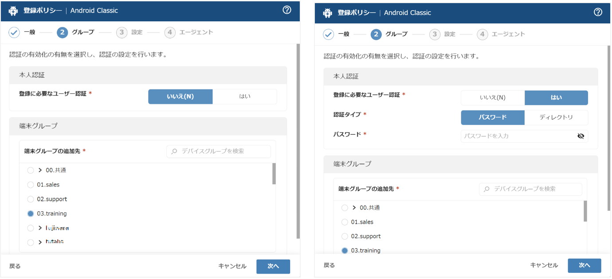This screenshot has width=612, height=279.
Task: Focus the パスワードを入力 field
Action: tap(525, 136)
